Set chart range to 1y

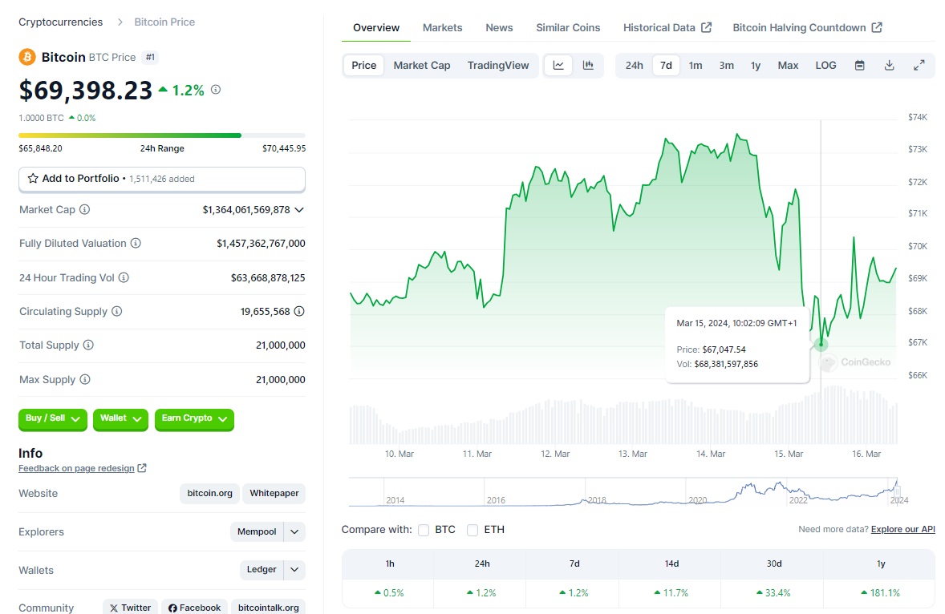(756, 65)
